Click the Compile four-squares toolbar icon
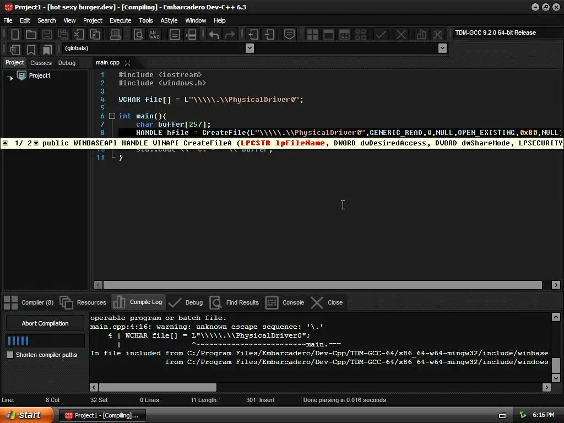Screen dimensions: 564x423 pos(312,35)
